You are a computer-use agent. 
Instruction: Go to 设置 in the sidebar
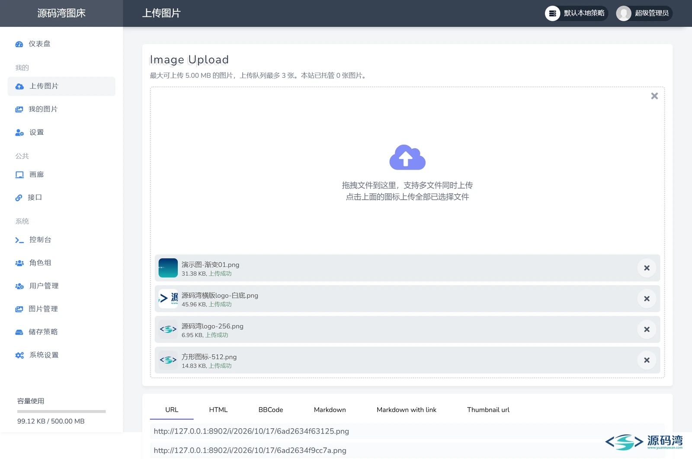61,133
